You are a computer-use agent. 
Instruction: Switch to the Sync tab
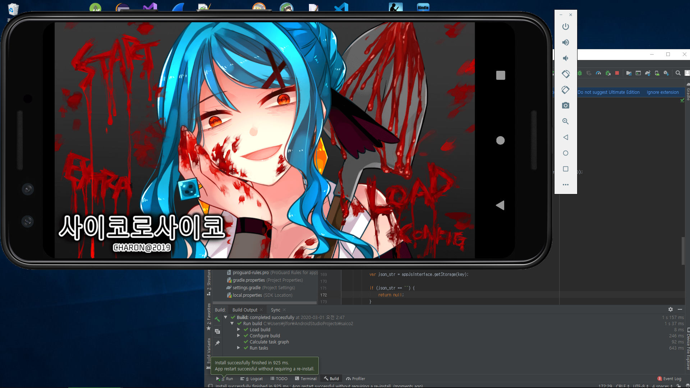[x=276, y=310]
